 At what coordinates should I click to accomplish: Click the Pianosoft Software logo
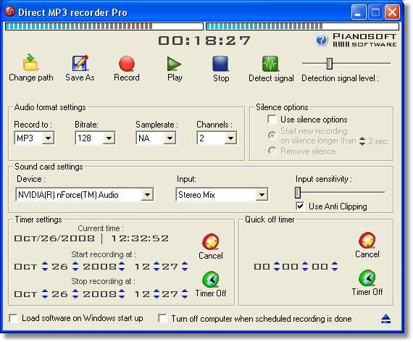pos(364,41)
